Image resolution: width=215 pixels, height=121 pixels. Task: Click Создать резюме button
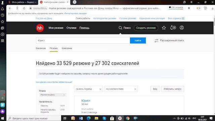point(146,28)
